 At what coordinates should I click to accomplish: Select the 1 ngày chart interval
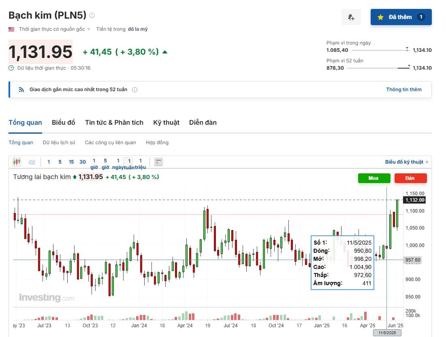[118, 164]
